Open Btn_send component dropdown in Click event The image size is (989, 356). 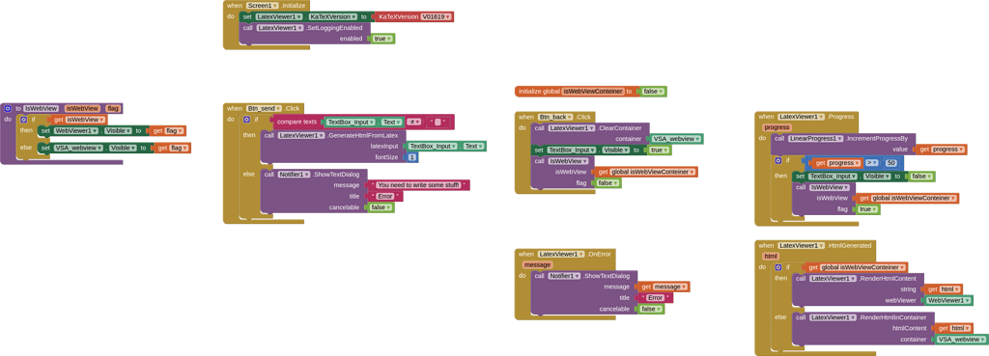(x=263, y=108)
